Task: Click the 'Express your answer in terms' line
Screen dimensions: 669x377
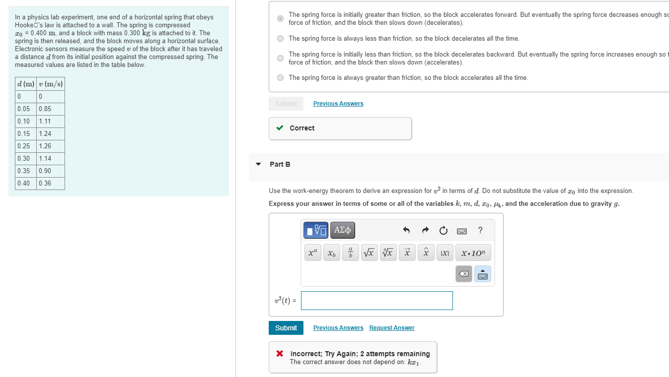Action: click(x=444, y=204)
